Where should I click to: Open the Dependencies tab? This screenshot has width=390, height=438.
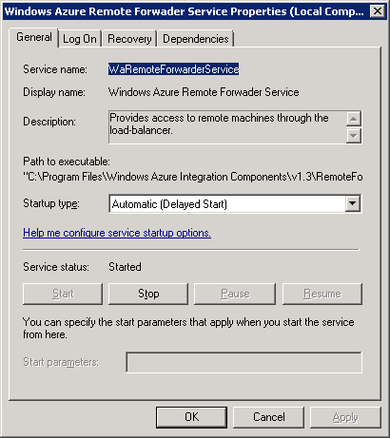195,39
